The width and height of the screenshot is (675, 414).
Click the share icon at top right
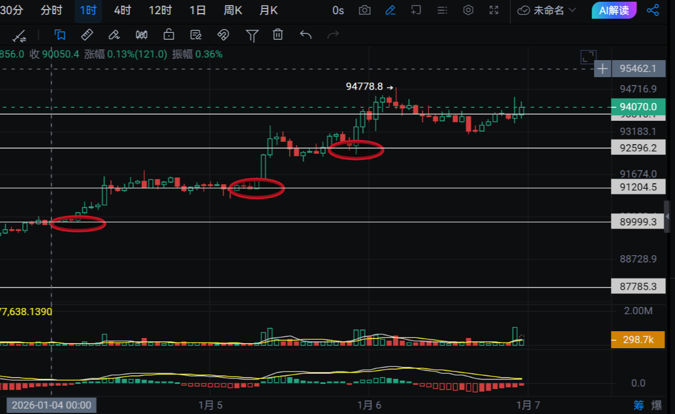coord(653,10)
